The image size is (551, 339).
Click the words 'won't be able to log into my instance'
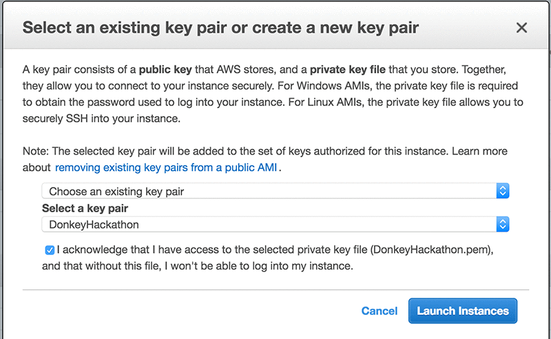pos(262,266)
